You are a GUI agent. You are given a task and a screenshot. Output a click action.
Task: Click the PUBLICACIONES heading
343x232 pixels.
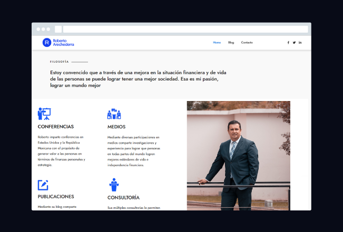pos(56,197)
